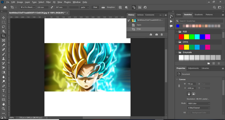Click the Home icon in options bar

coord(5,7)
